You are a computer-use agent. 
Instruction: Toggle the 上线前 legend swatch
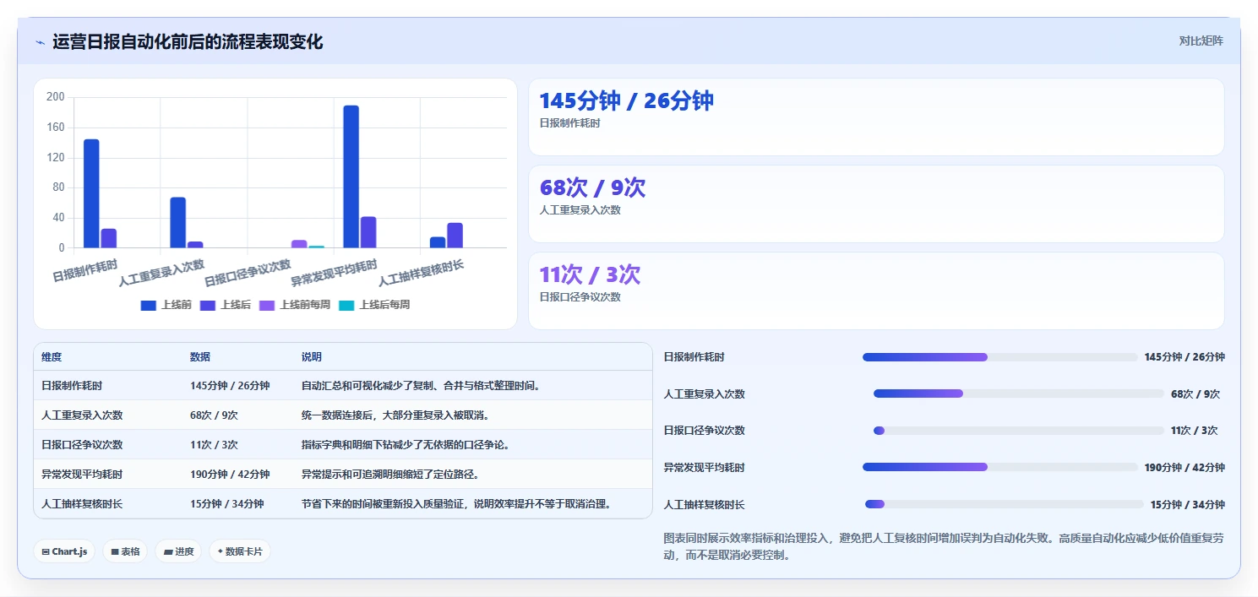148,305
